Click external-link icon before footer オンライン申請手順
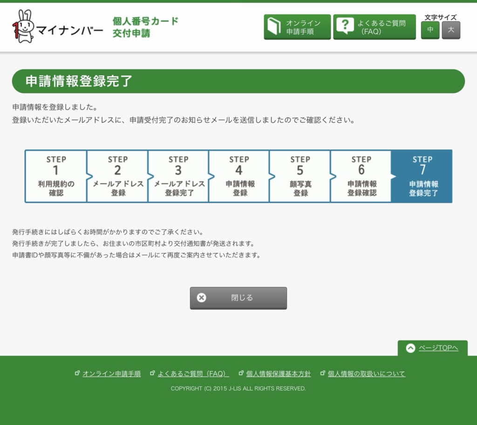 [77, 373]
